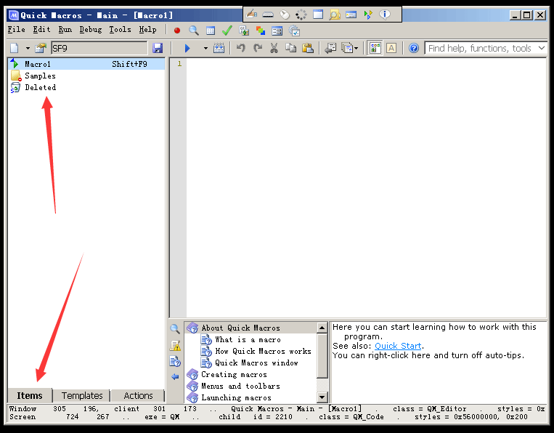Click the Cut scissors icon
The image size is (554, 433).
tap(274, 48)
